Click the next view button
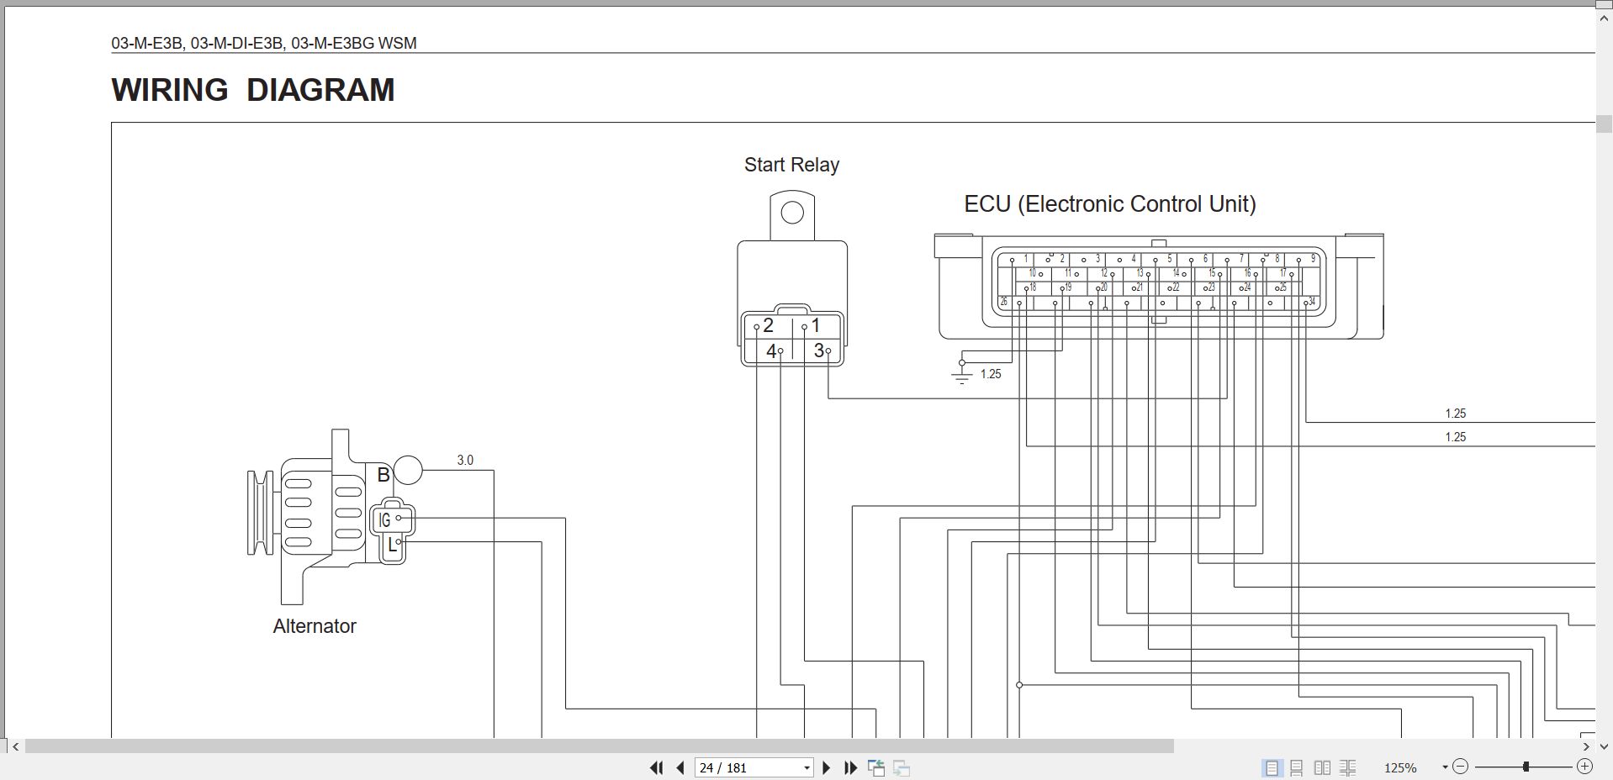The width and height of the screenshot is (1613, 780). point(902,767)
